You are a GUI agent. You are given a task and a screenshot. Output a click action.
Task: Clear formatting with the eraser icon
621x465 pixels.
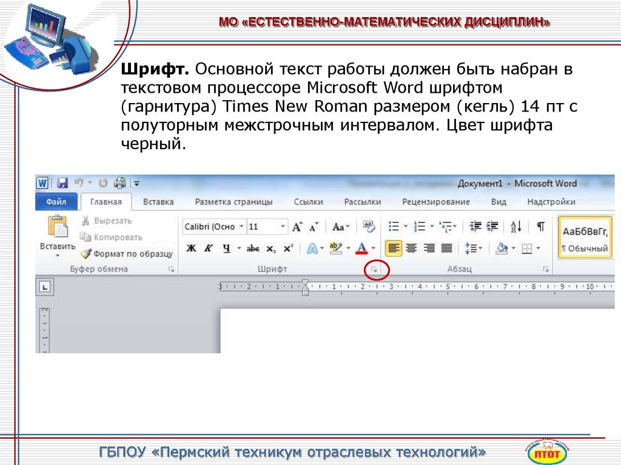(369, 227)
